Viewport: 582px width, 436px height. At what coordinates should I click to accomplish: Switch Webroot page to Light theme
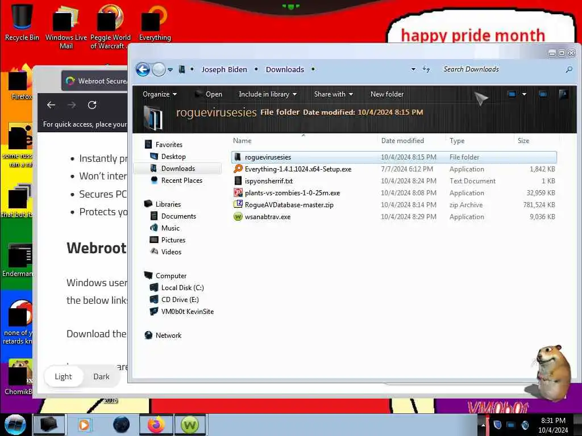coord(63,377)
